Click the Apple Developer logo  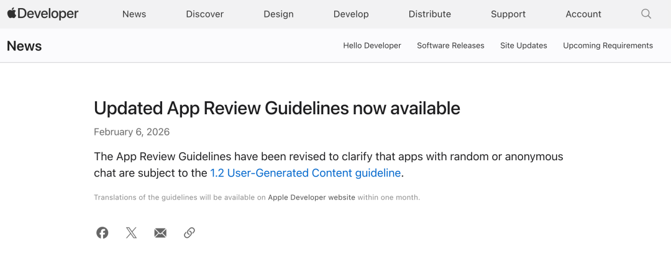click(x=43, y=14)
